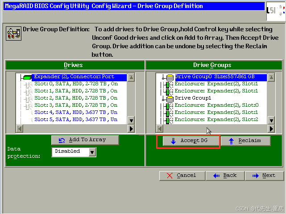
Task: Click drive icon next to Enclosure Slot:2
Action: [168, 120]
